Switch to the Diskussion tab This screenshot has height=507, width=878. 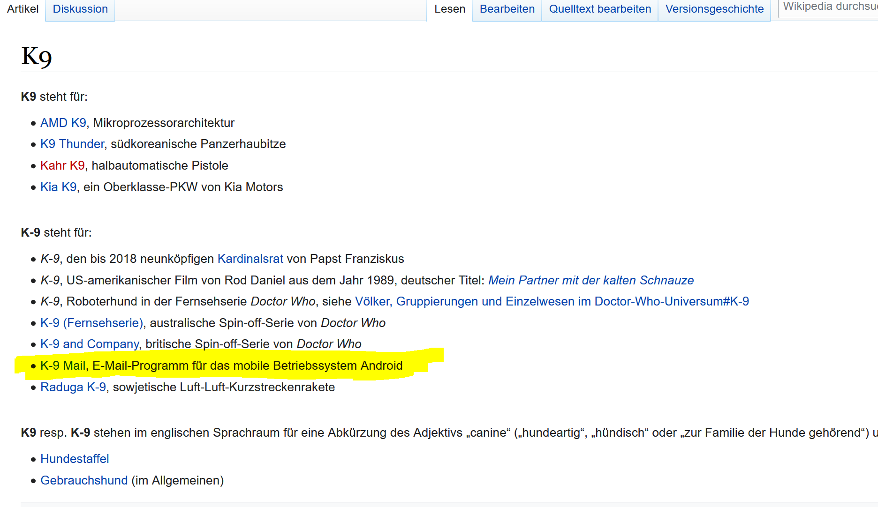[x=80, y=9]
